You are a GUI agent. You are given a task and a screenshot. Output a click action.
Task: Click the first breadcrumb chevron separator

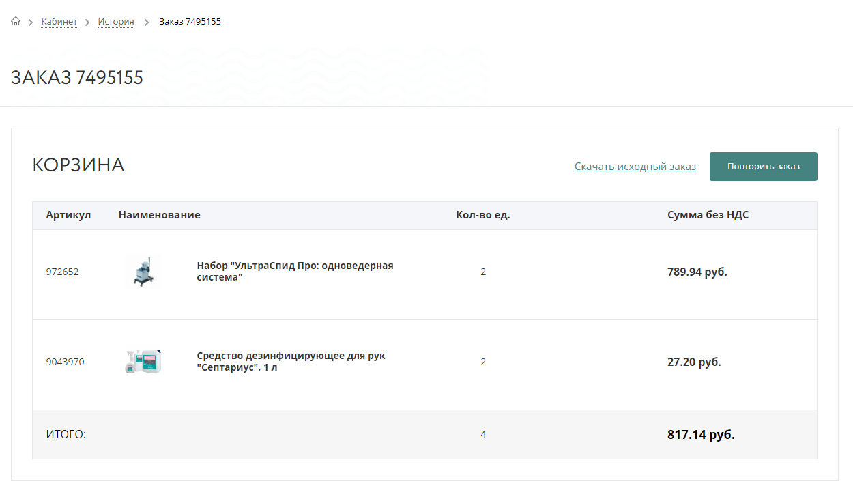[x=31, y=23]
